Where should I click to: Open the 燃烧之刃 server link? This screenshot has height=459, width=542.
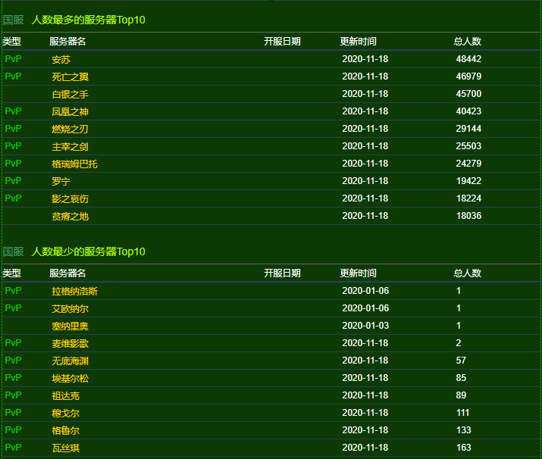[70, 129]
